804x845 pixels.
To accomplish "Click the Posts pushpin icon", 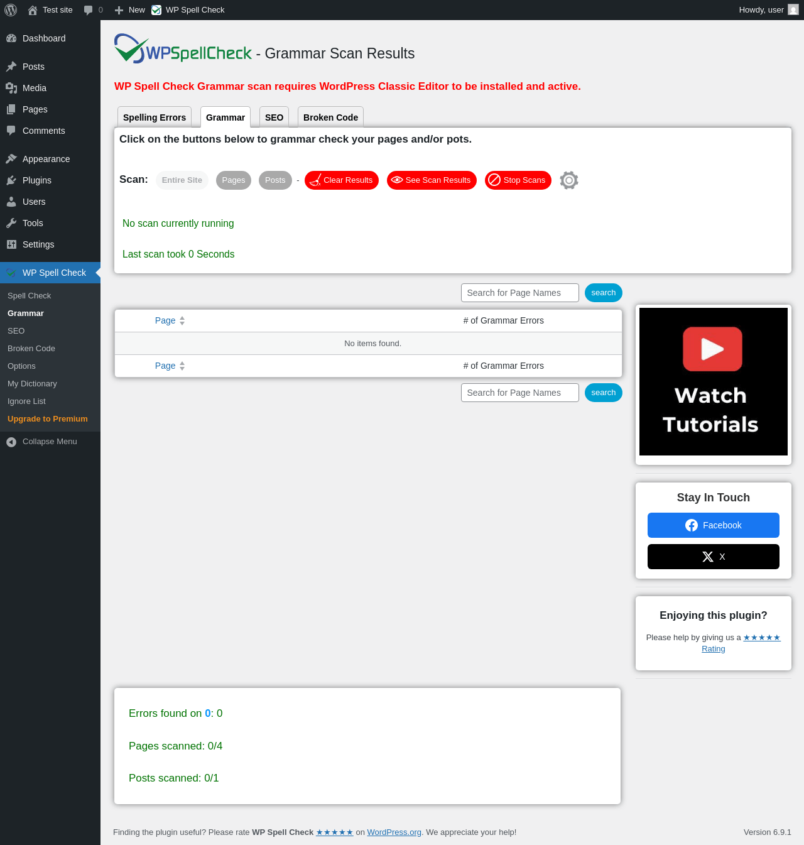I will pos(11,67).
